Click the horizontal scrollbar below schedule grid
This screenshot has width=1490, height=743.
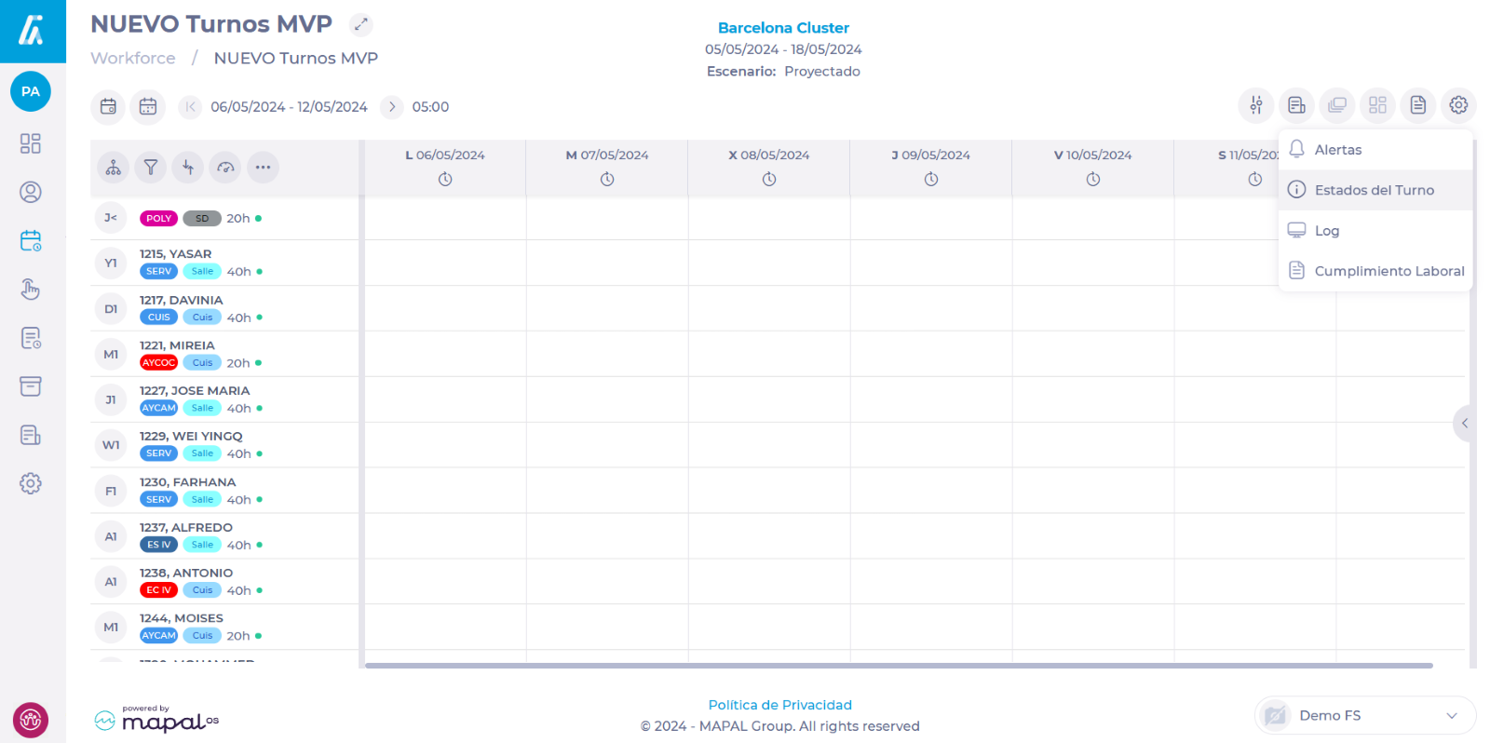[x=899, y=666]
